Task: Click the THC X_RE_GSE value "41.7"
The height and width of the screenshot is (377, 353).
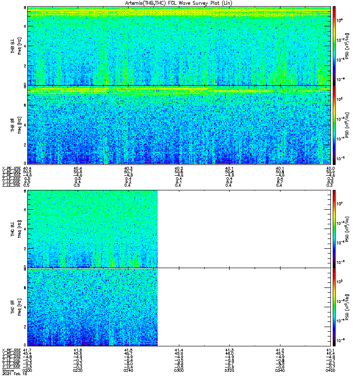Action: 26,350
